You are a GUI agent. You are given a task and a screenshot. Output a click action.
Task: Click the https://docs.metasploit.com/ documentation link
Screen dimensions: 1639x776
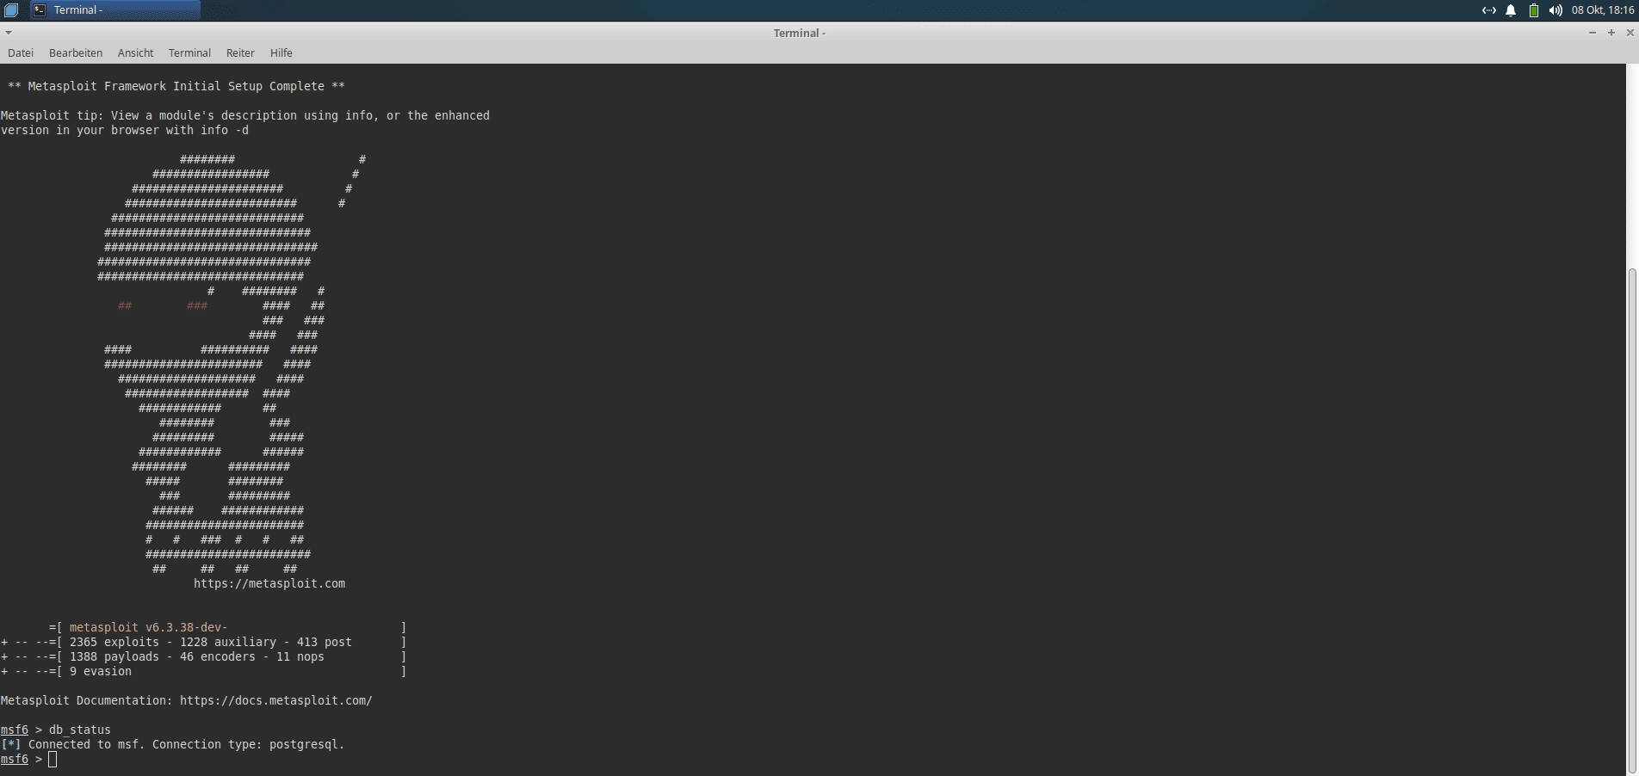276,701
